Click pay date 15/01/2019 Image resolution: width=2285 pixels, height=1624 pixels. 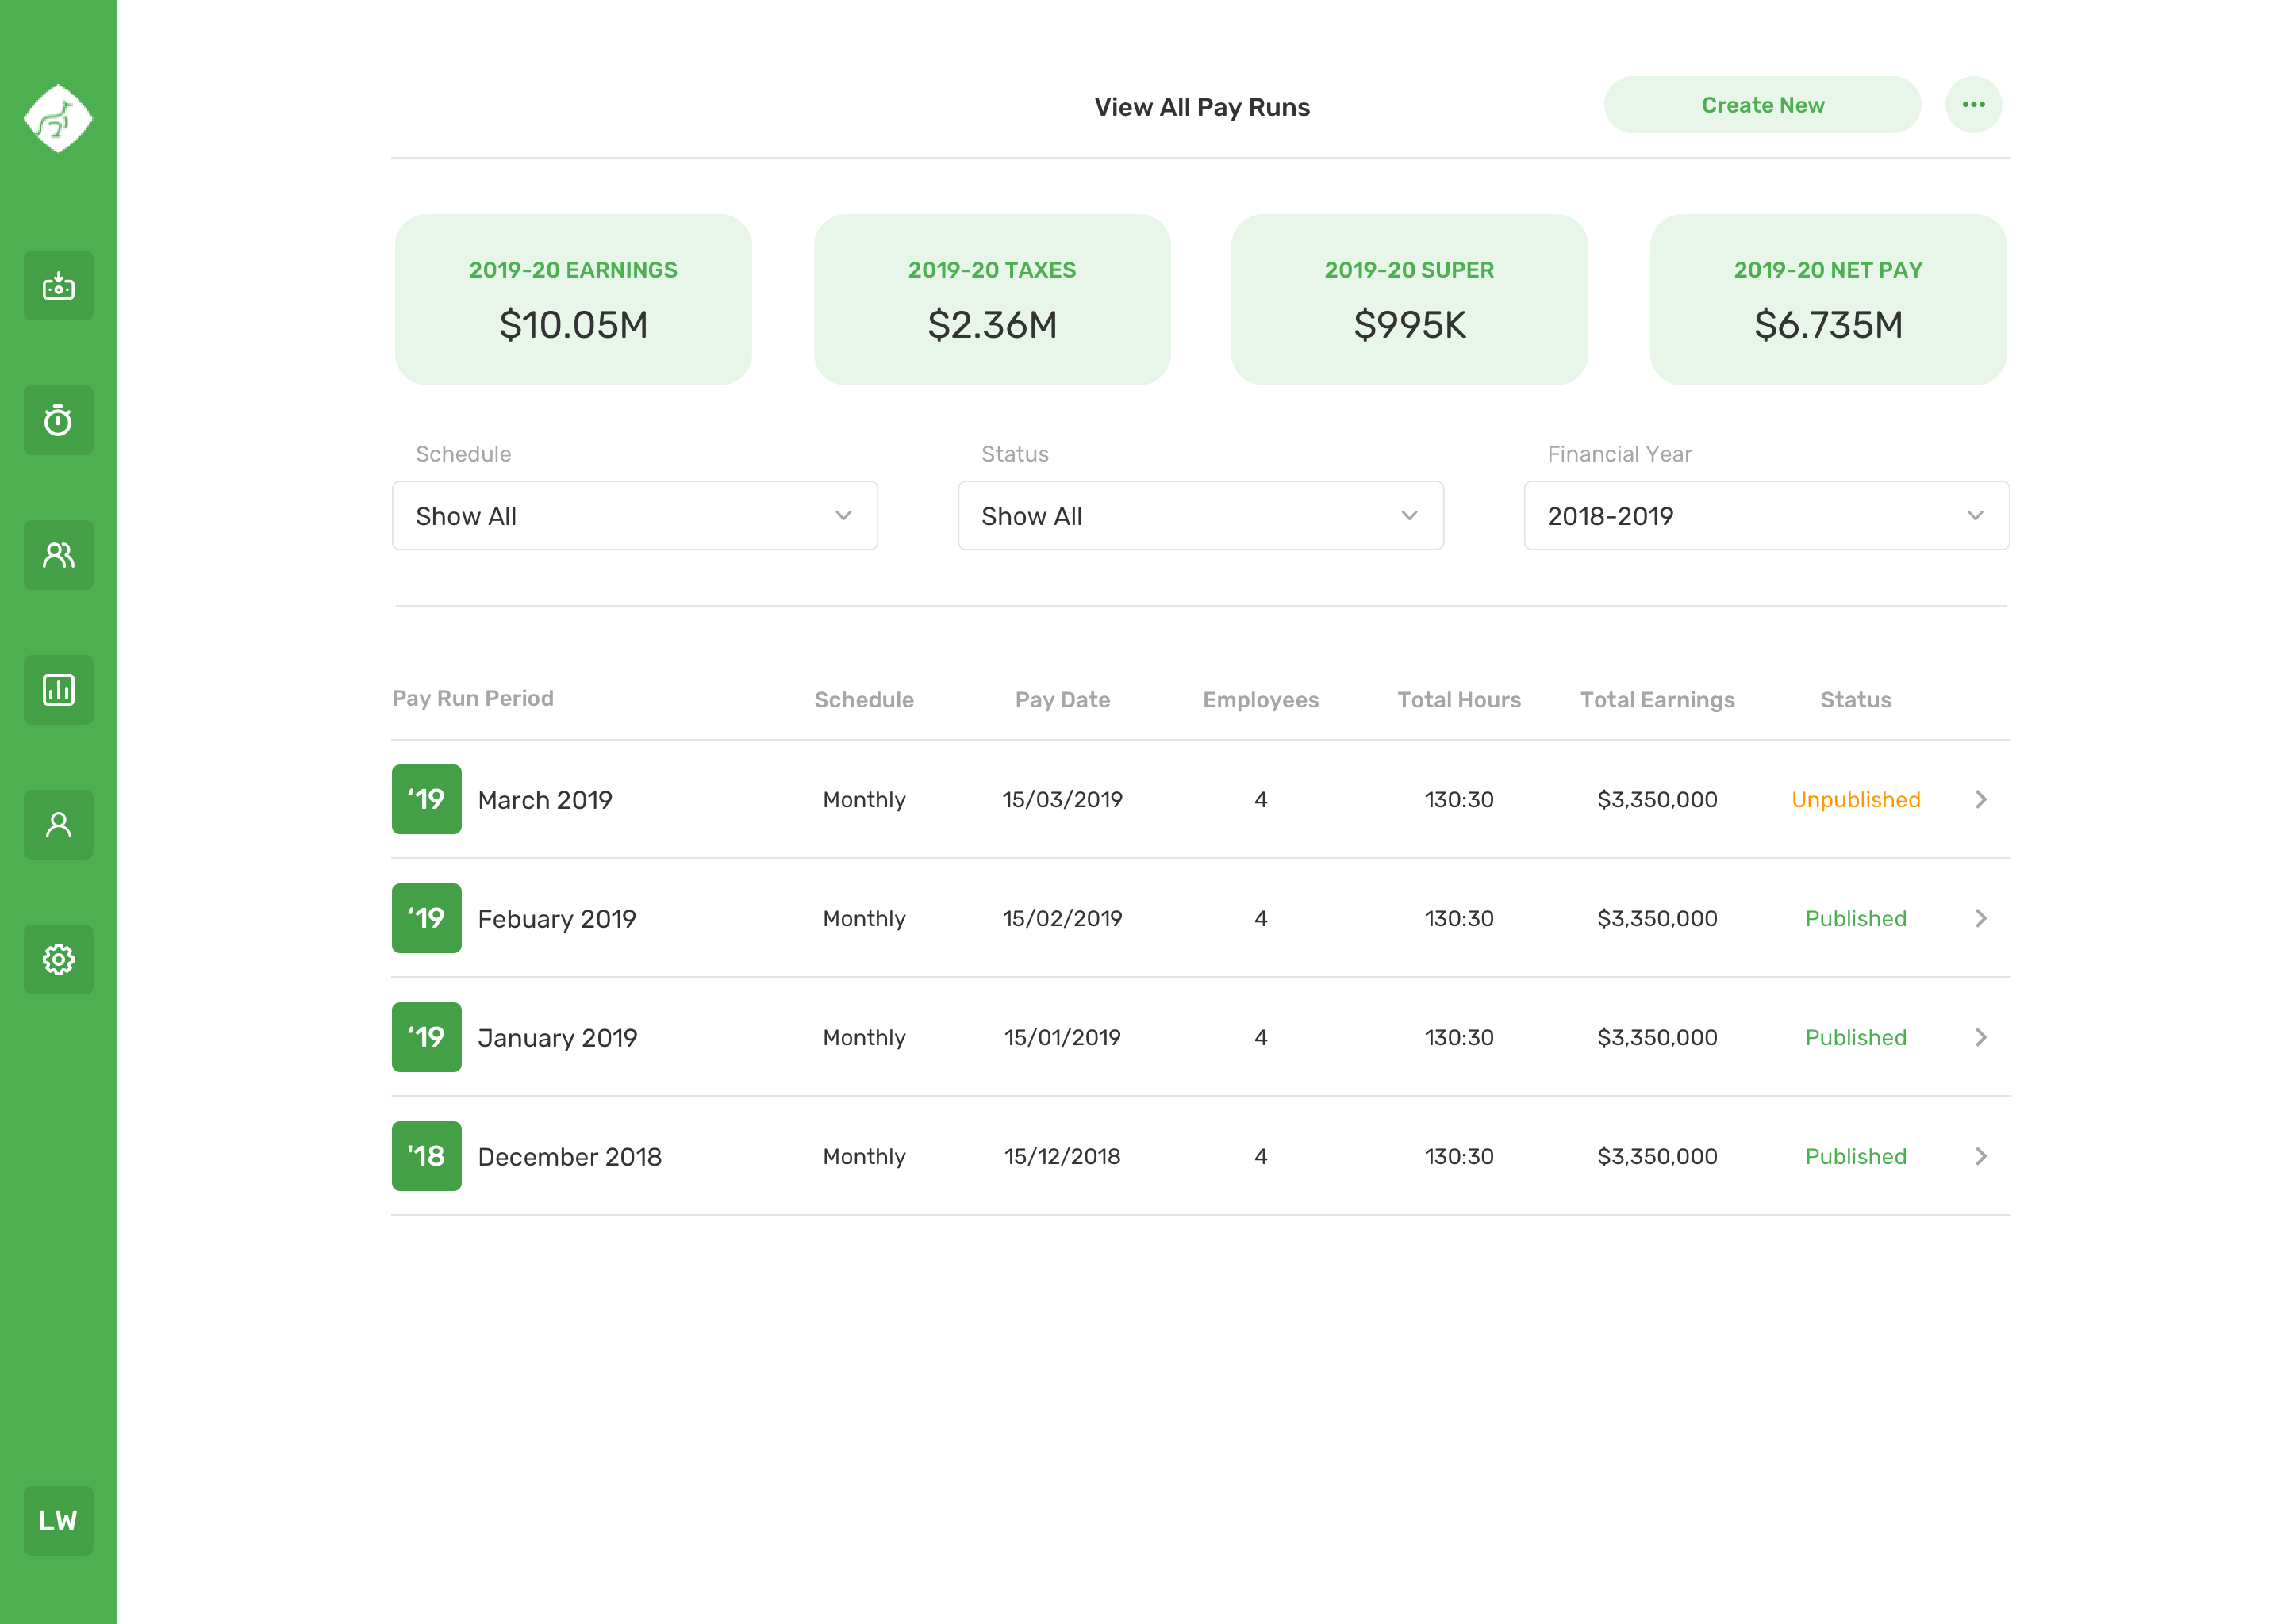click(1062, 1038)
